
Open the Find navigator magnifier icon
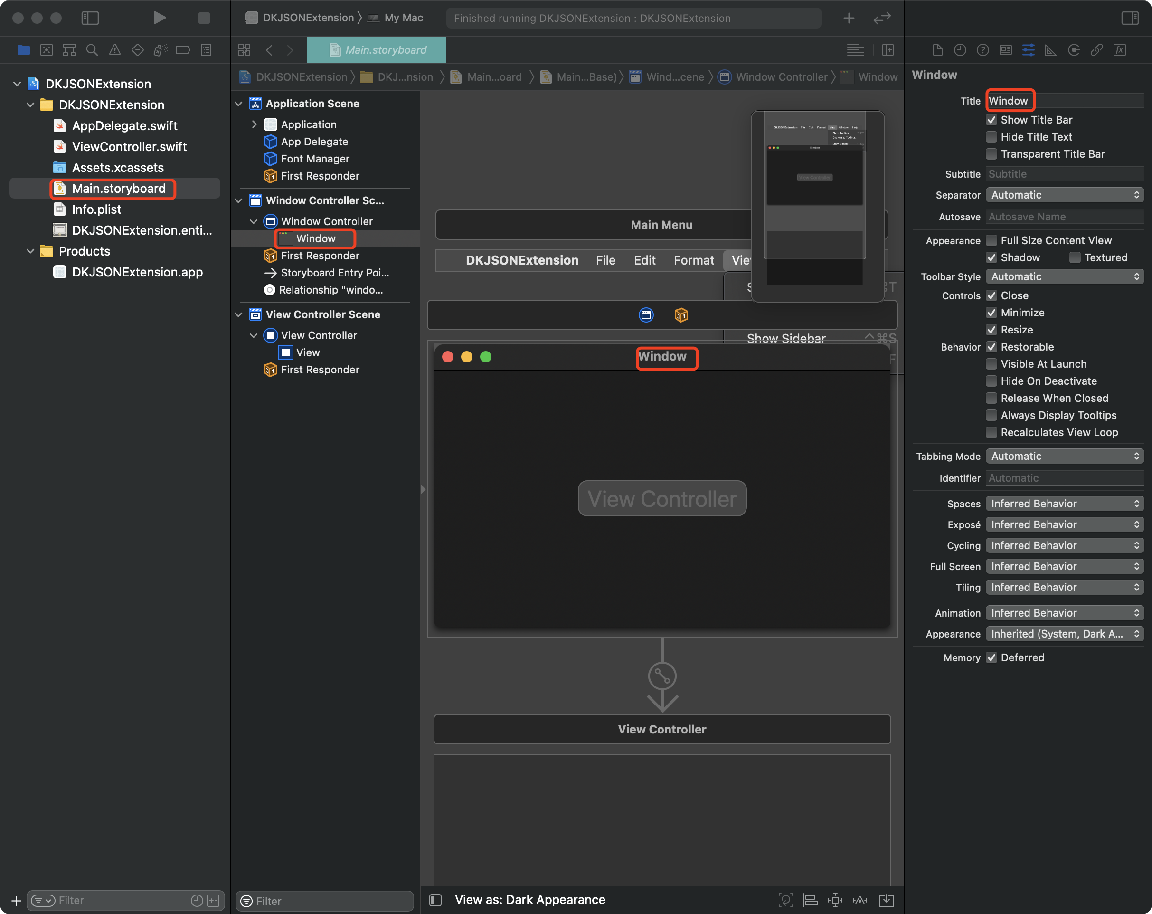pyautogui.click(x=92, y=50)
